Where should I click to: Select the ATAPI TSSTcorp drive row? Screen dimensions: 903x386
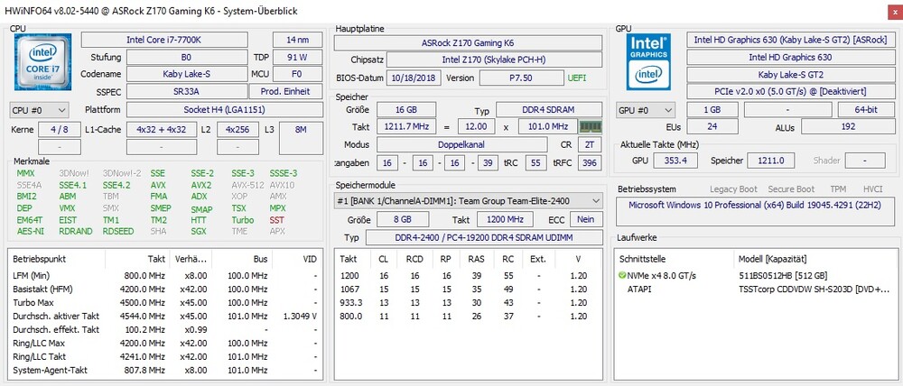point(756,289)
